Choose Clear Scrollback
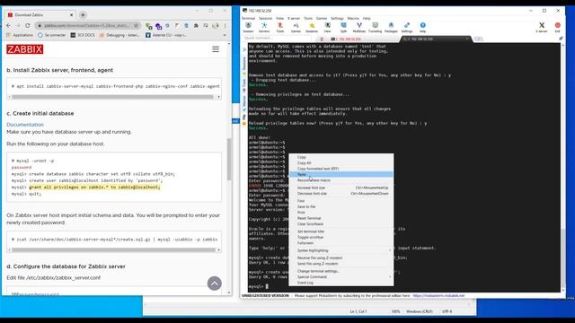The height and width of the screenshot is (323, 575). (341, 223)
